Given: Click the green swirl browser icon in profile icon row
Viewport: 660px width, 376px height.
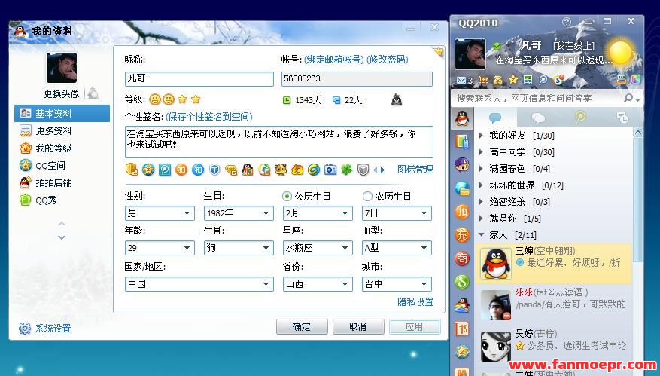Looking at the screenshot, I should (x=314, y=170).
